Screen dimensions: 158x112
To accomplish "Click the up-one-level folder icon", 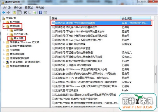I will 15,13.
